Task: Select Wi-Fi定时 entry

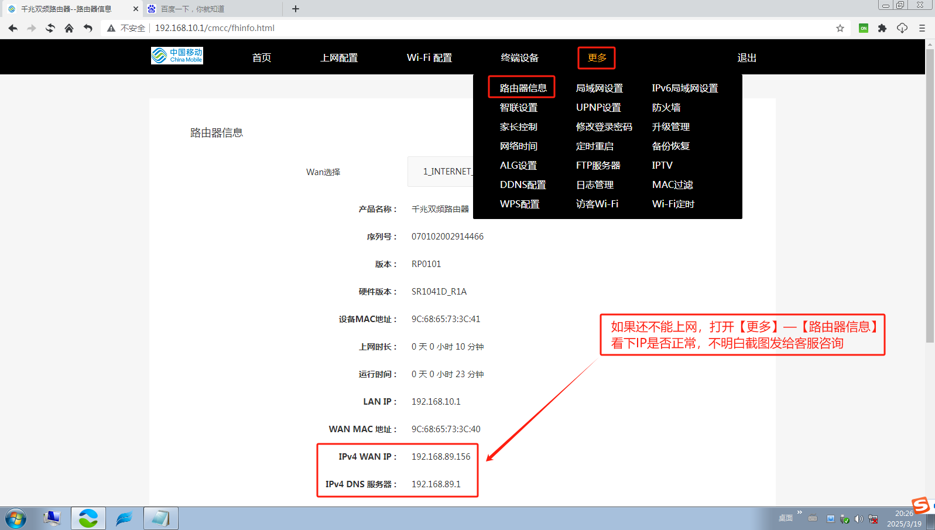Action: tap(673, 204)
